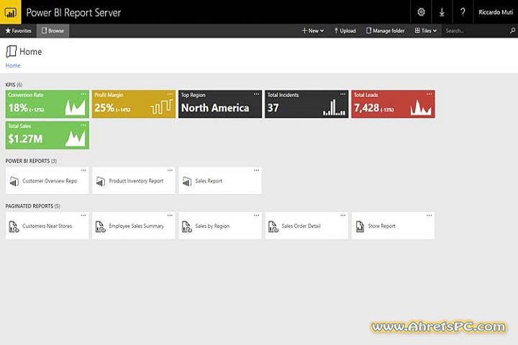518x345 pixels.
Task: Open Store Report ellipsis menu
Action: tap(429, 215)
